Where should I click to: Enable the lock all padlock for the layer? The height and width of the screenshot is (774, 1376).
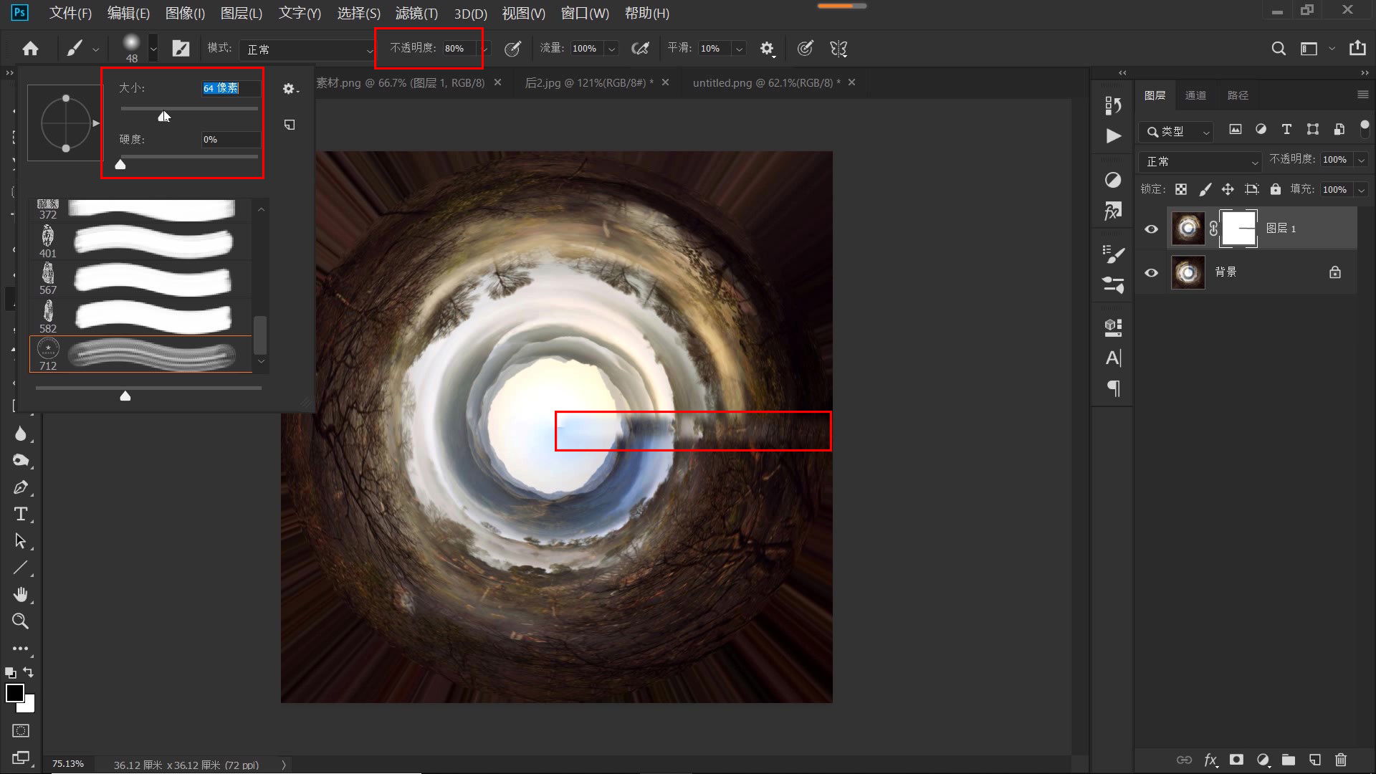(x=1275, y=188)
